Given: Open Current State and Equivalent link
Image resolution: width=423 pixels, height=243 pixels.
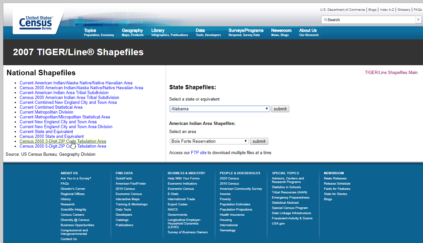Looking at the screenshot, I should (x=46, y=132).
